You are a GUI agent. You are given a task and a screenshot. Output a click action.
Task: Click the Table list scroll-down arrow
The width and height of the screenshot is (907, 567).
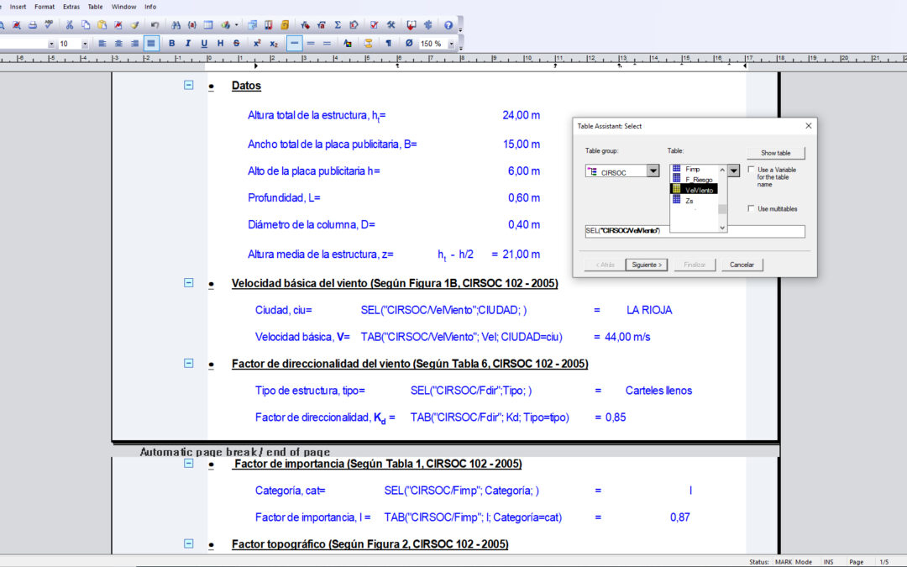tap(722, 228)
